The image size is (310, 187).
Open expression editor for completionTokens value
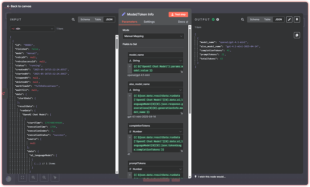(182, 151)
